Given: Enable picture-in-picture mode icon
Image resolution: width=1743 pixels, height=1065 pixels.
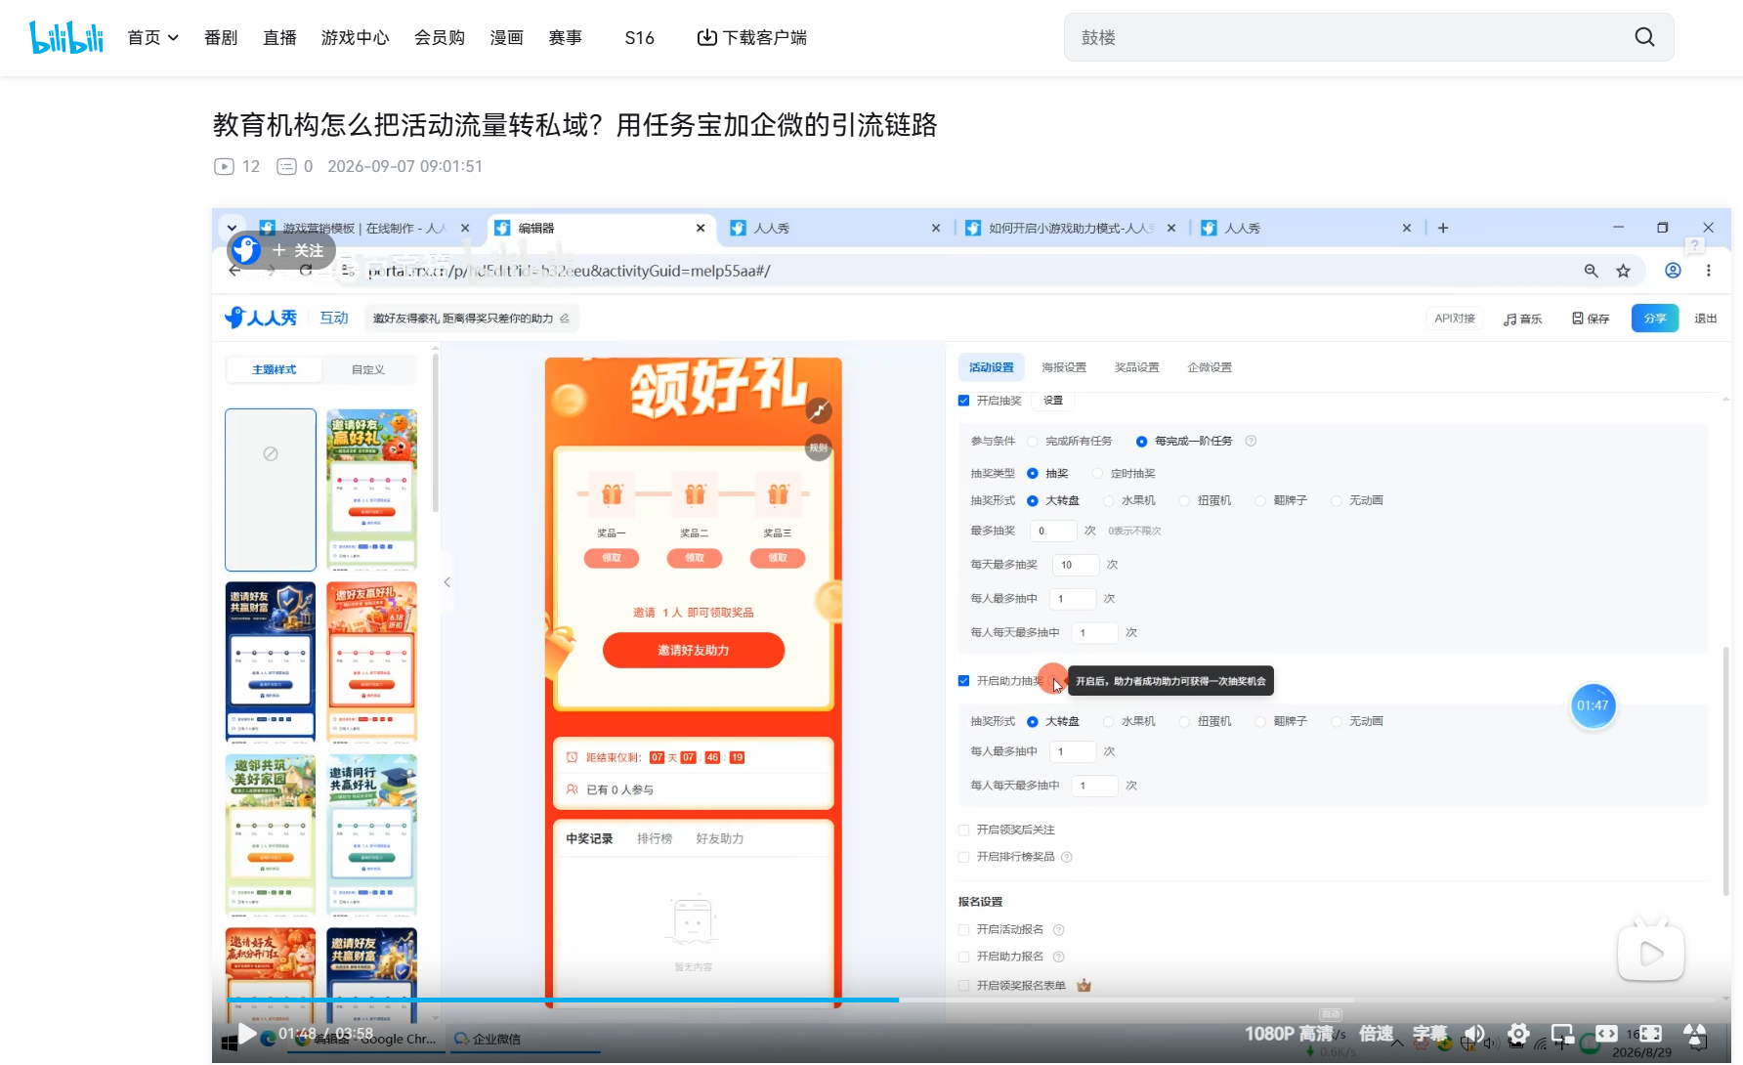Looking at the screenshot, I should click(x=1562, y=1034).
